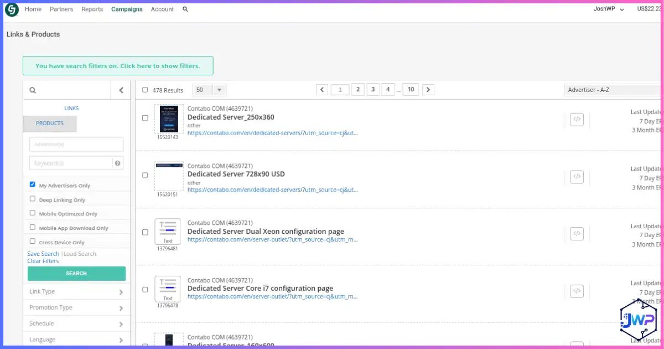The width and height of the screenshot is (664, 349).
Task: Get code for Dedicated Server_250x360
Action: point(577,120)
